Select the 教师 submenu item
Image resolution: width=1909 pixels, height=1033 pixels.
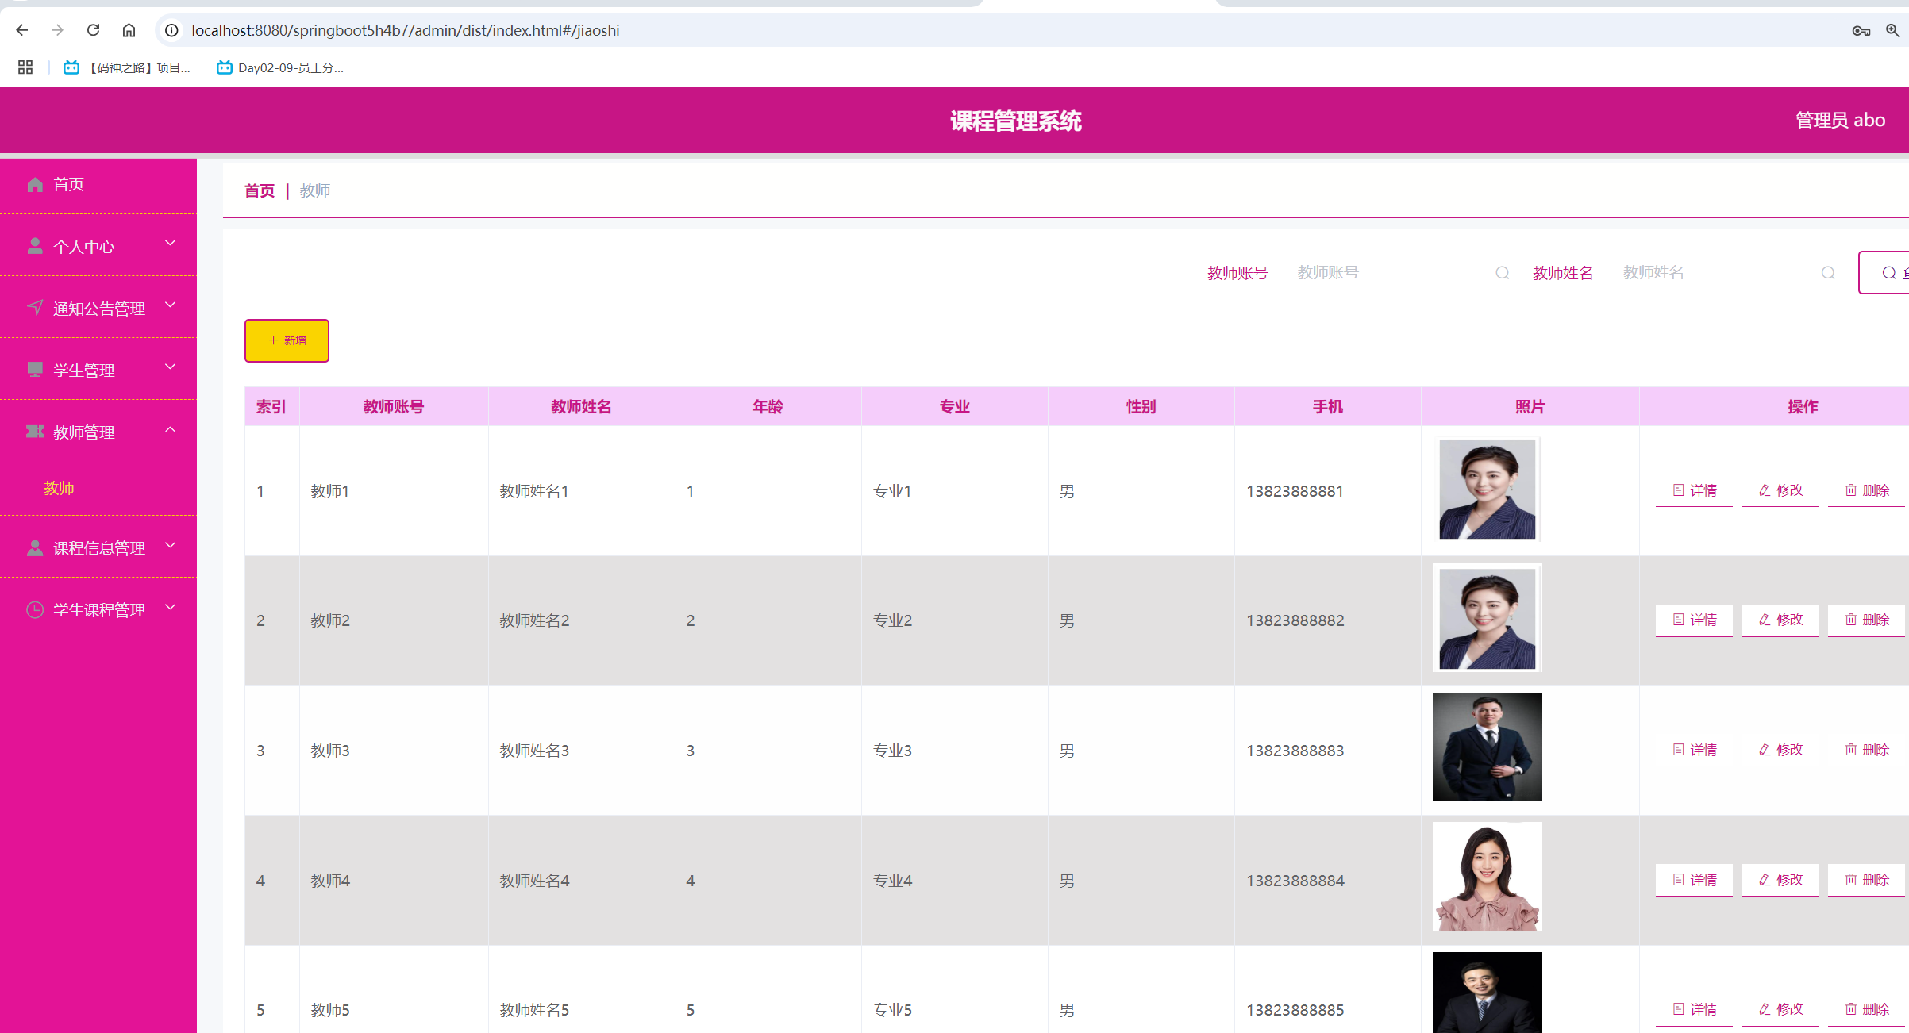tap(60, 488)
